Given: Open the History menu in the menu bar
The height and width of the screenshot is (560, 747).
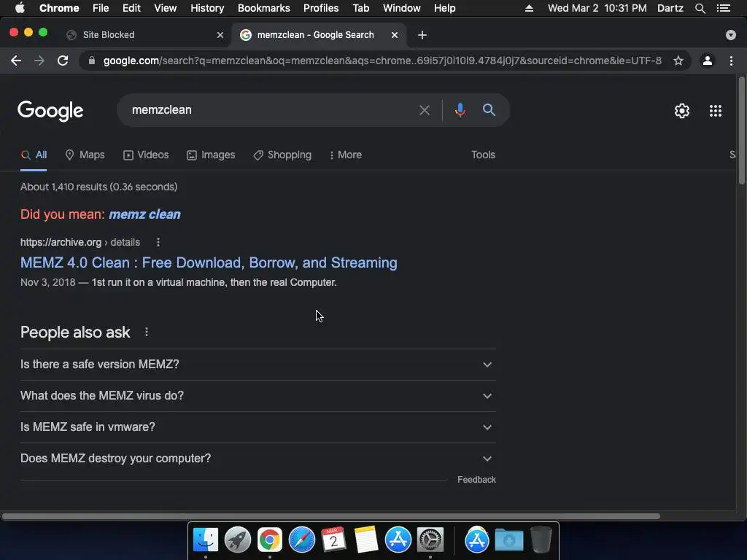Looking at the screenshot, I should [207, 8].
